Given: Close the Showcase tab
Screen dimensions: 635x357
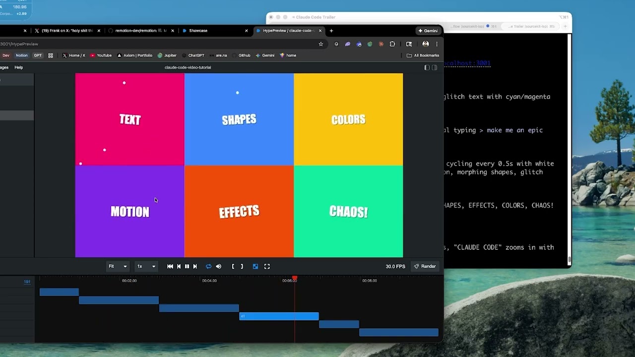Looking at the screenshot, I should coord(246,31).
